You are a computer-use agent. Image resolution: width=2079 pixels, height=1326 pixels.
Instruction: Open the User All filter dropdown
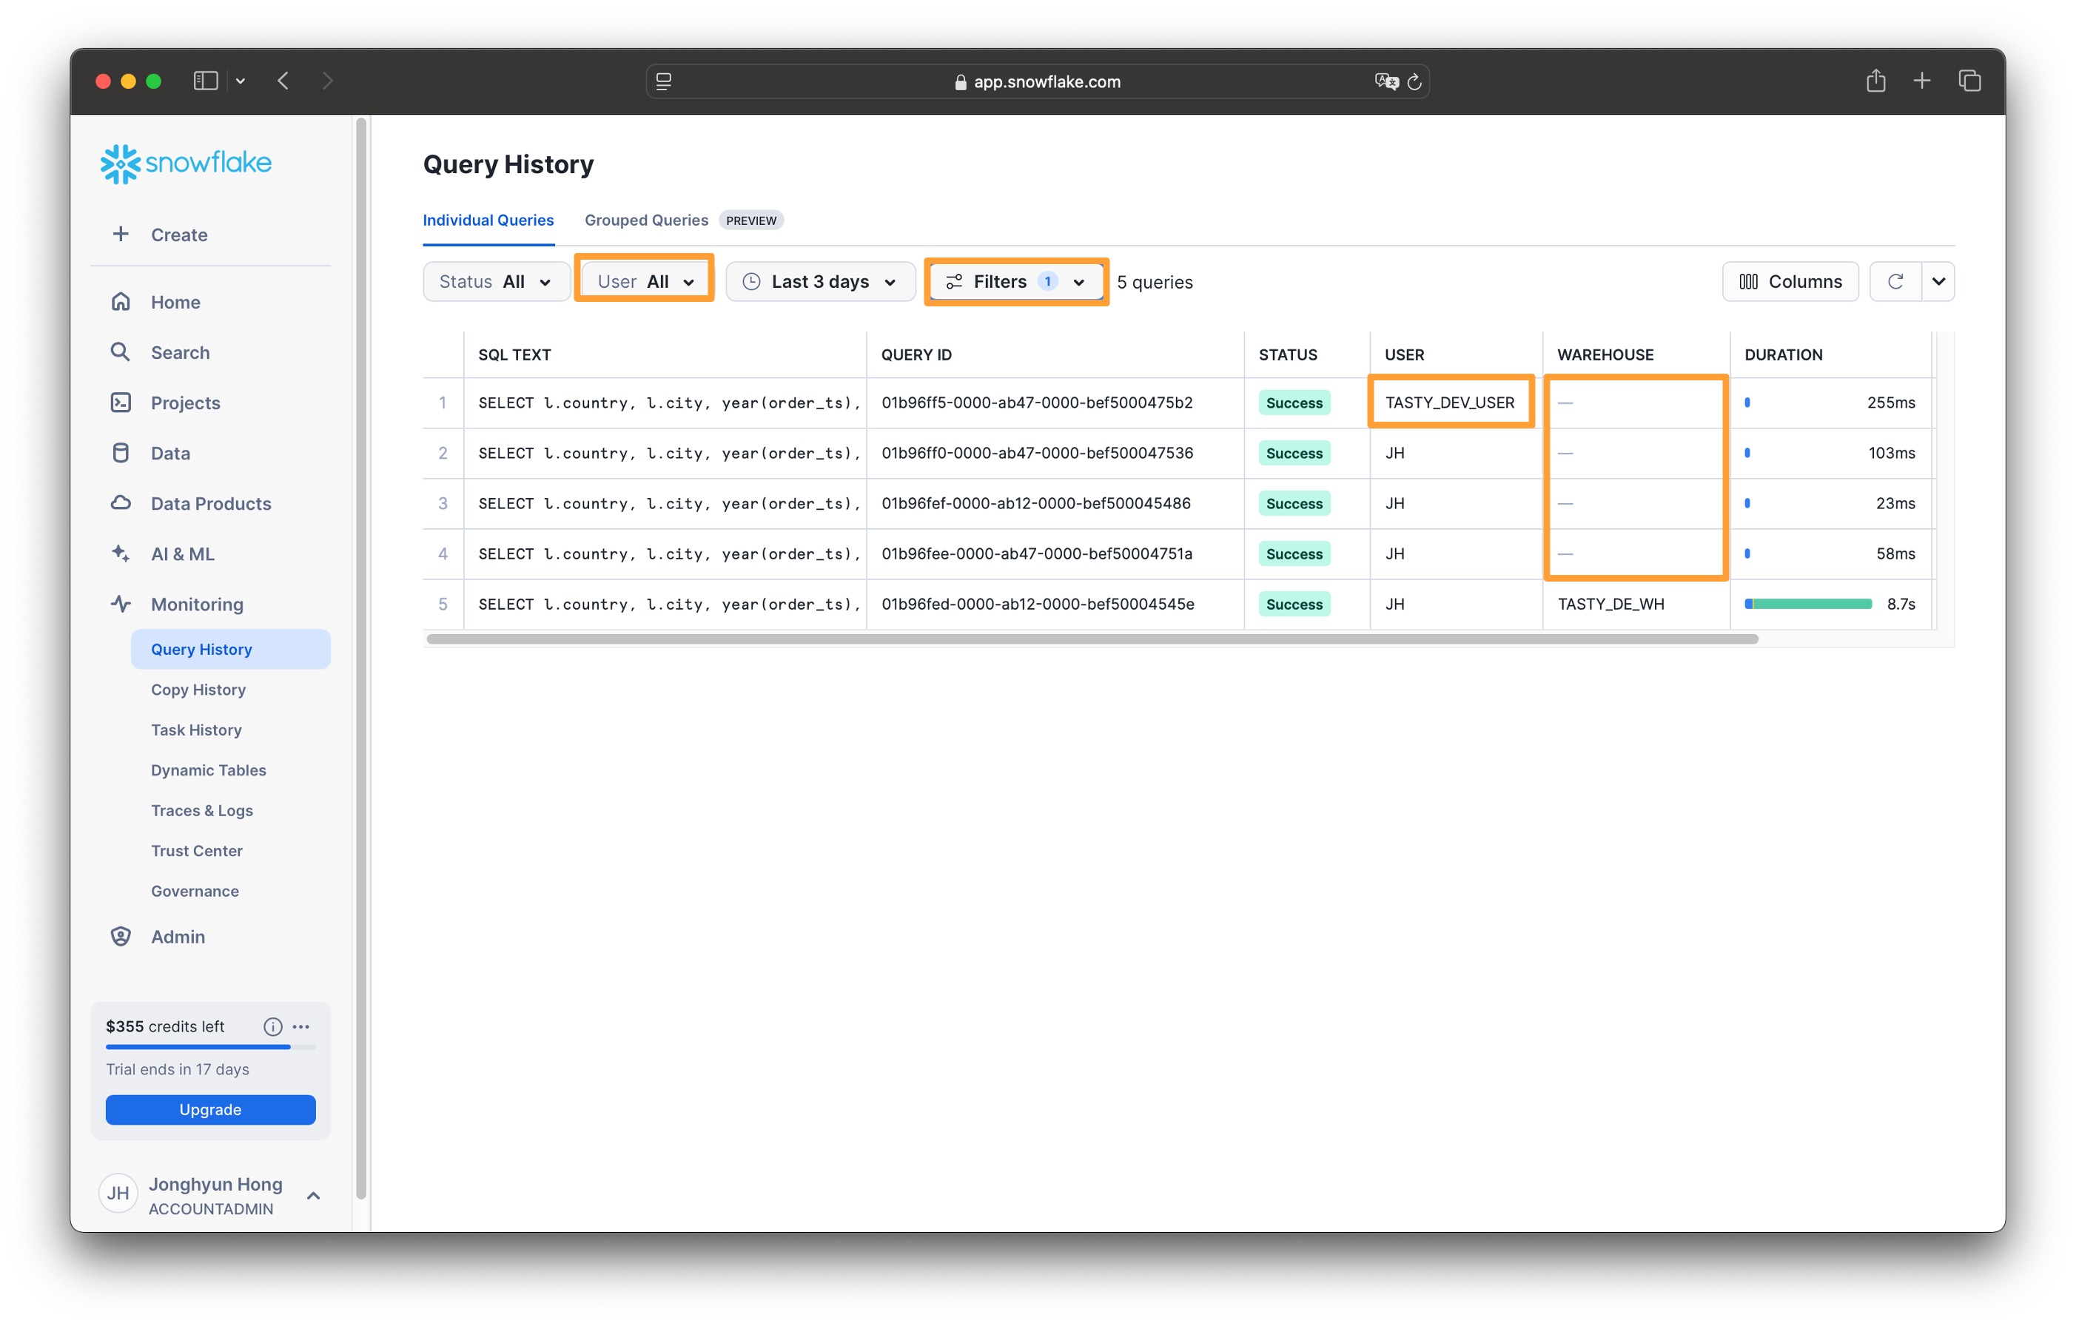click(x=645, y=281)
